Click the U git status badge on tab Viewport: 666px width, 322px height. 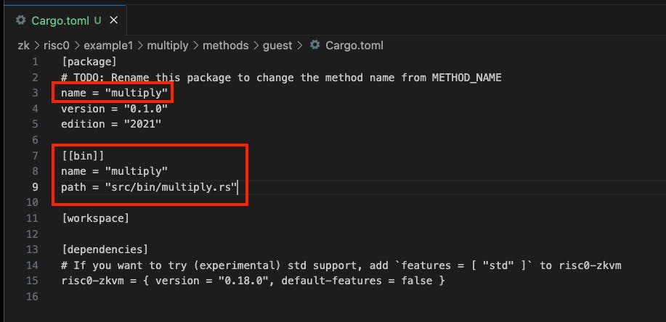click(x=98, y=20)
